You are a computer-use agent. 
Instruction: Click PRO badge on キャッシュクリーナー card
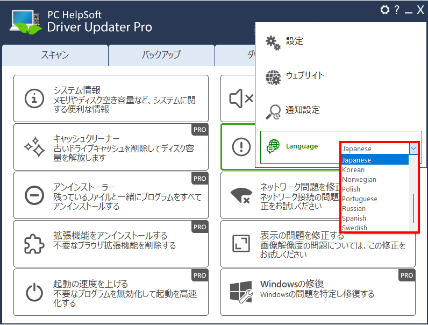200,130
